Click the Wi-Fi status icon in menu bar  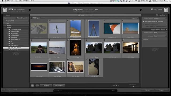[x=136, y=1]
